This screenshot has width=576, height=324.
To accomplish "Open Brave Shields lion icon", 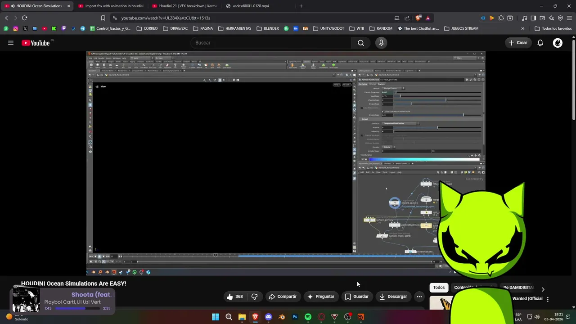I will coord(418,18).
